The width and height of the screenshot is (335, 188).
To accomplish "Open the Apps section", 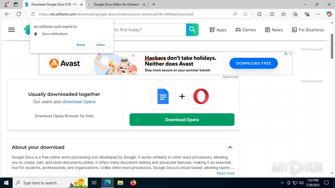I will pyautogui.click(x=218, y=30).
